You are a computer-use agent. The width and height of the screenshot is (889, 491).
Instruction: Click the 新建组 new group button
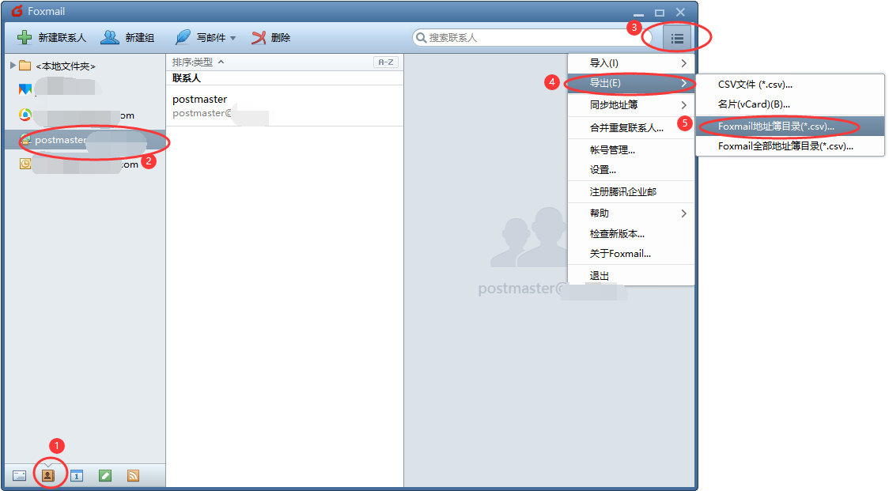[x=128, y=37]
